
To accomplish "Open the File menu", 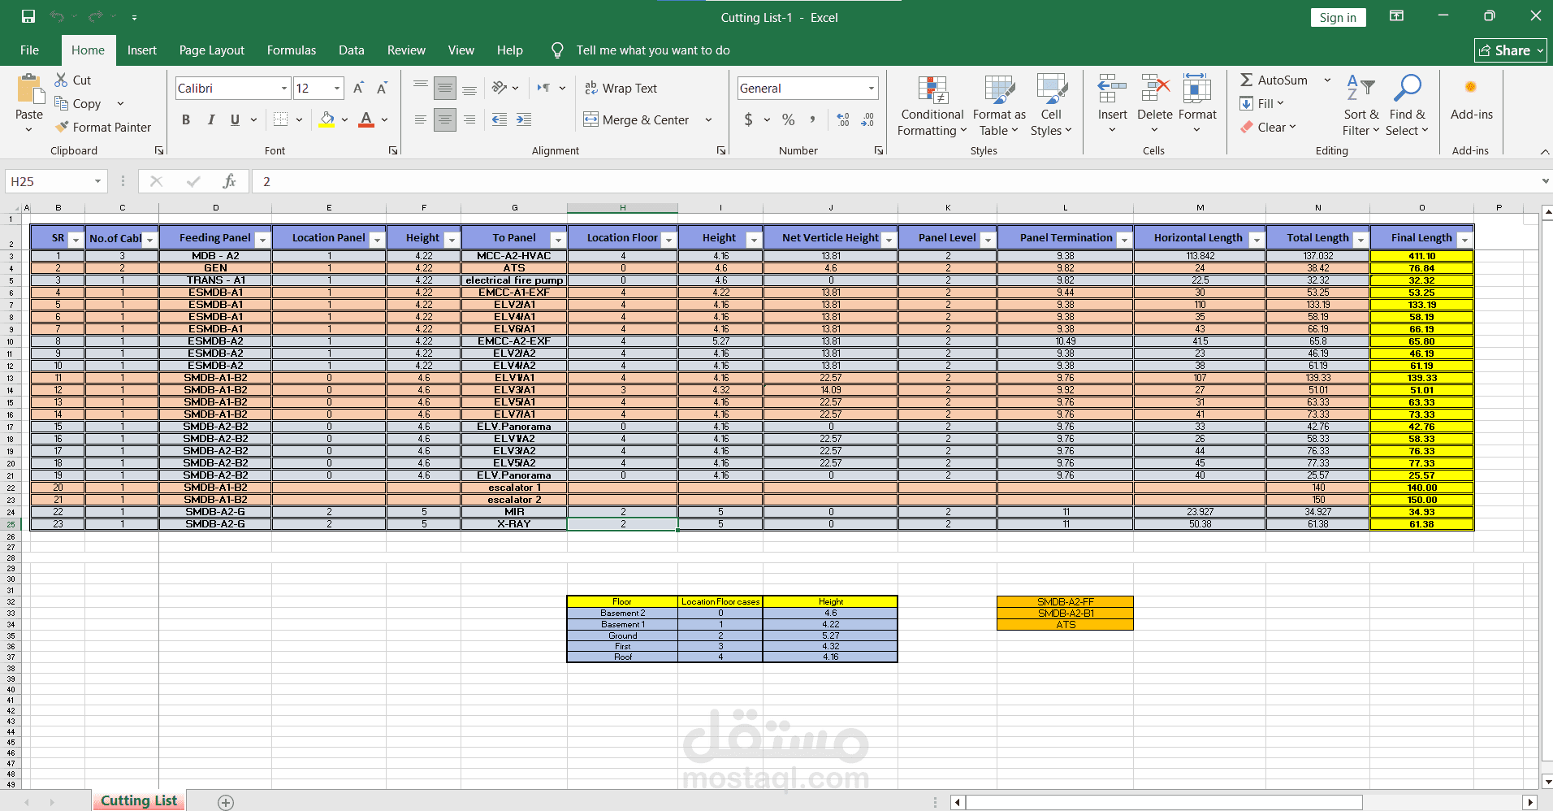I will 29,50.
